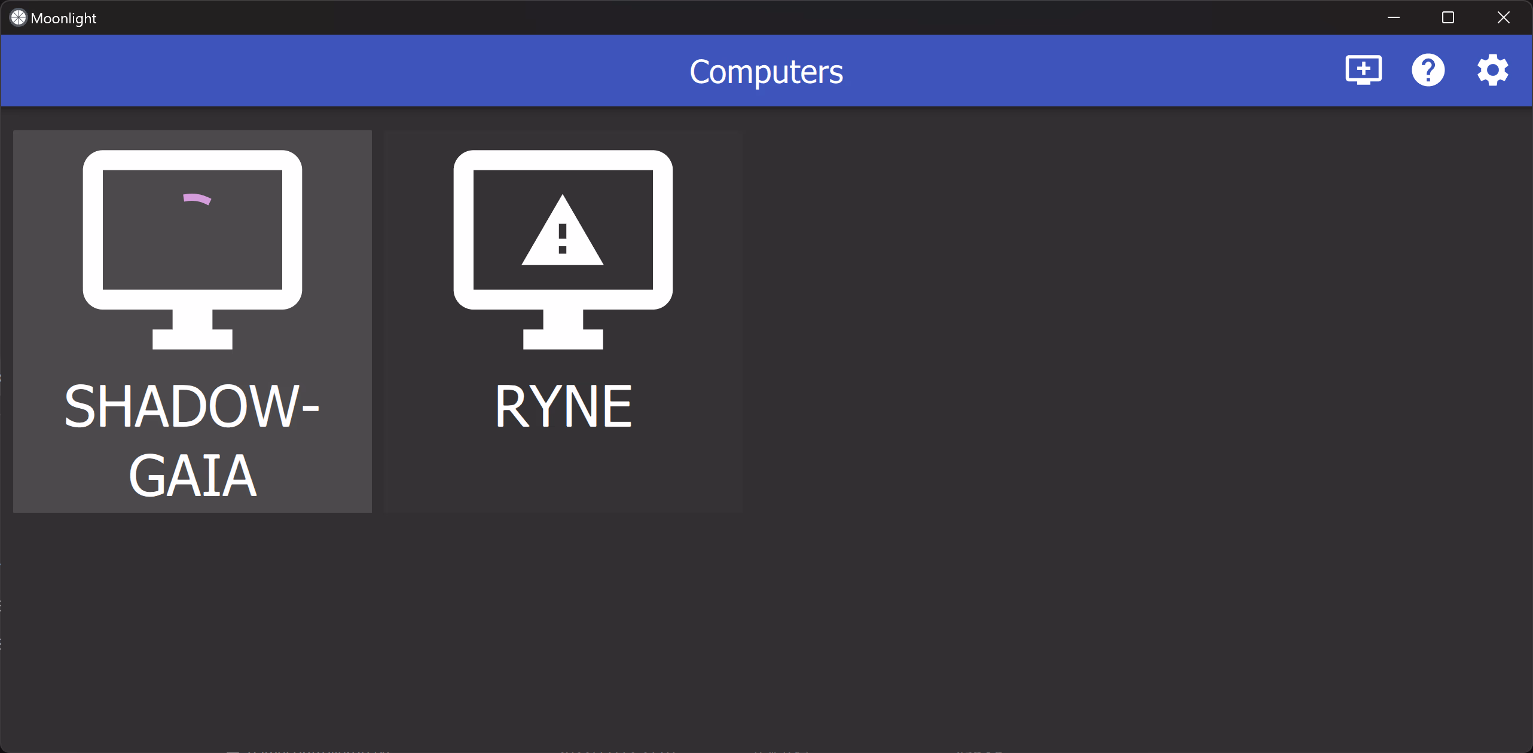Click the Add PC monitor-plus icon
Image resolution: width=1533 pixels, height=753 pixels.
1363,71
